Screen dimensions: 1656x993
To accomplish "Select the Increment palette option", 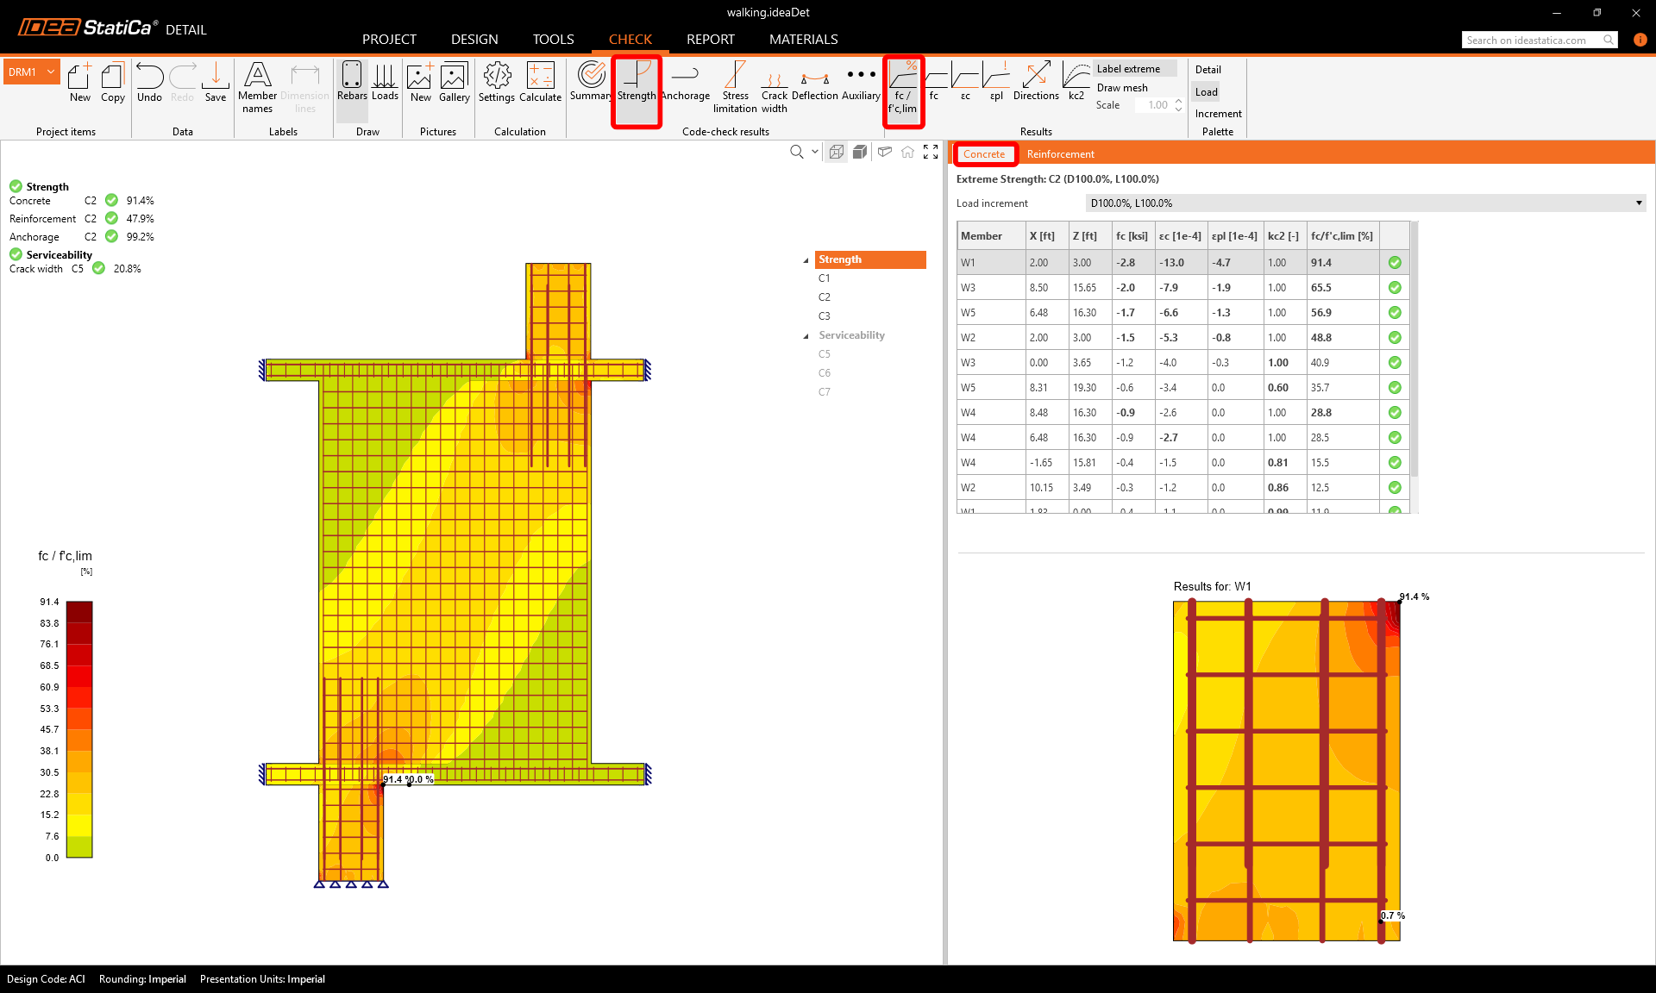I will 1218,114.
